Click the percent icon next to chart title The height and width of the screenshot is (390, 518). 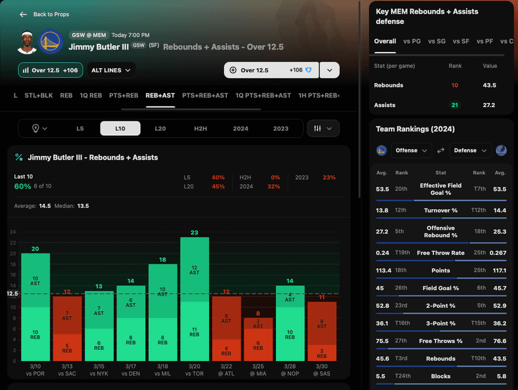19,157
